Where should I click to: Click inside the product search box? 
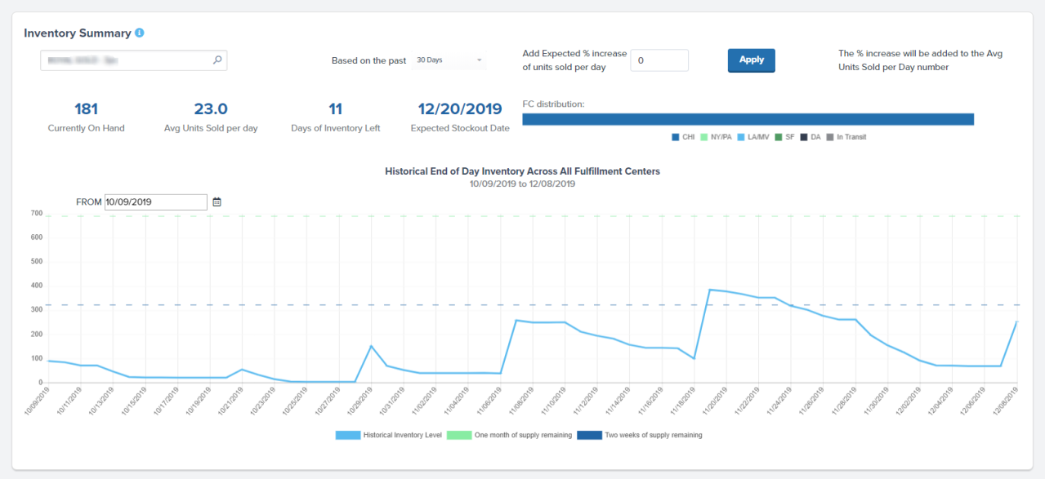click(123, 60)
